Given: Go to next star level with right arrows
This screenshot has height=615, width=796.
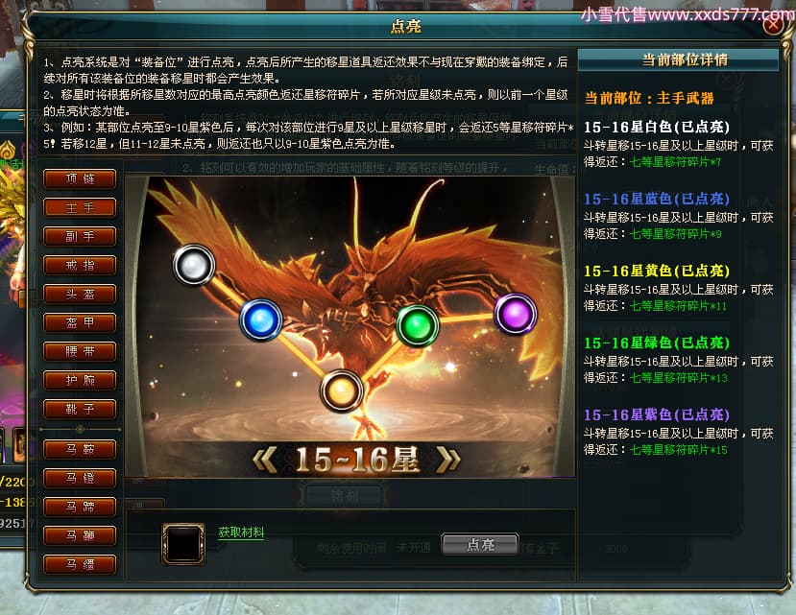Looking at the screenshot, I should tap(448, 460).
